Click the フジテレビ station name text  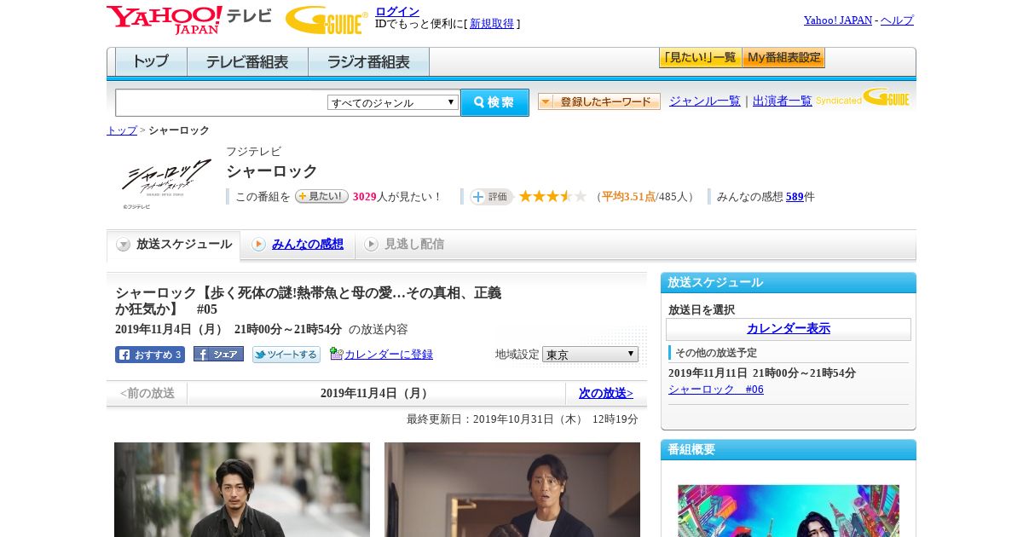[x=253, y=152]
